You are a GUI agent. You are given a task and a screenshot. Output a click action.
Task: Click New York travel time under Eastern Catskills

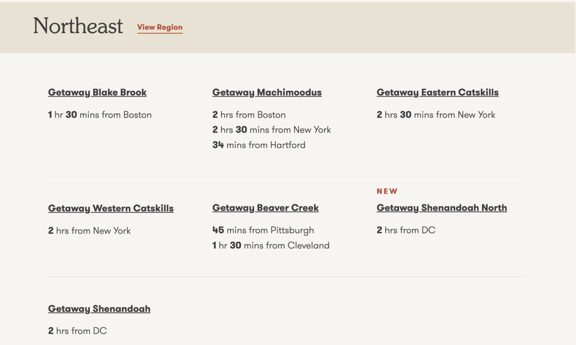pos(436,115)
